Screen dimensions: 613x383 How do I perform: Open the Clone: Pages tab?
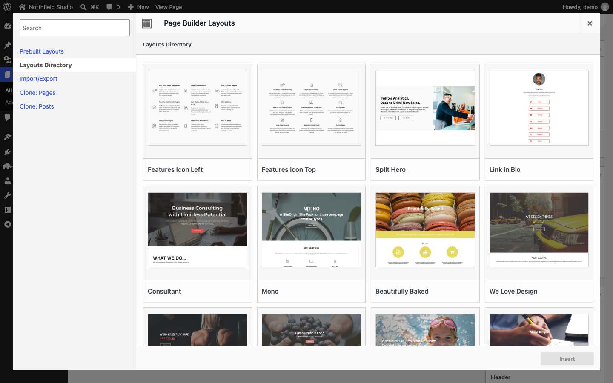coord(37,93)
